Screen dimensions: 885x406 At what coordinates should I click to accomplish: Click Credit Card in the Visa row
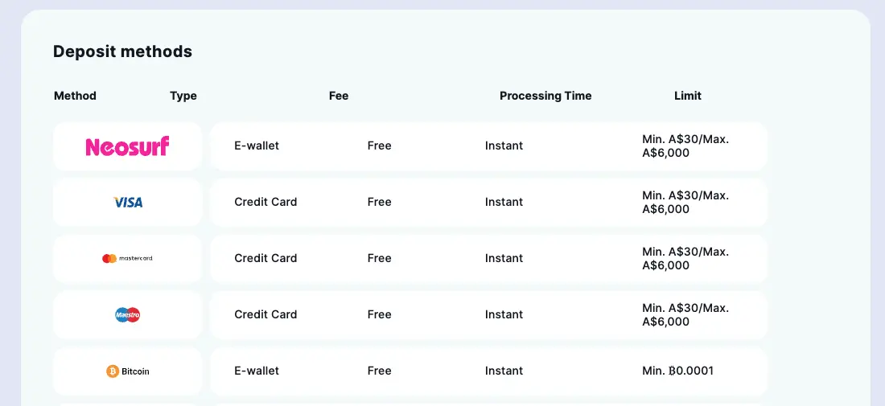pos(265,202)
